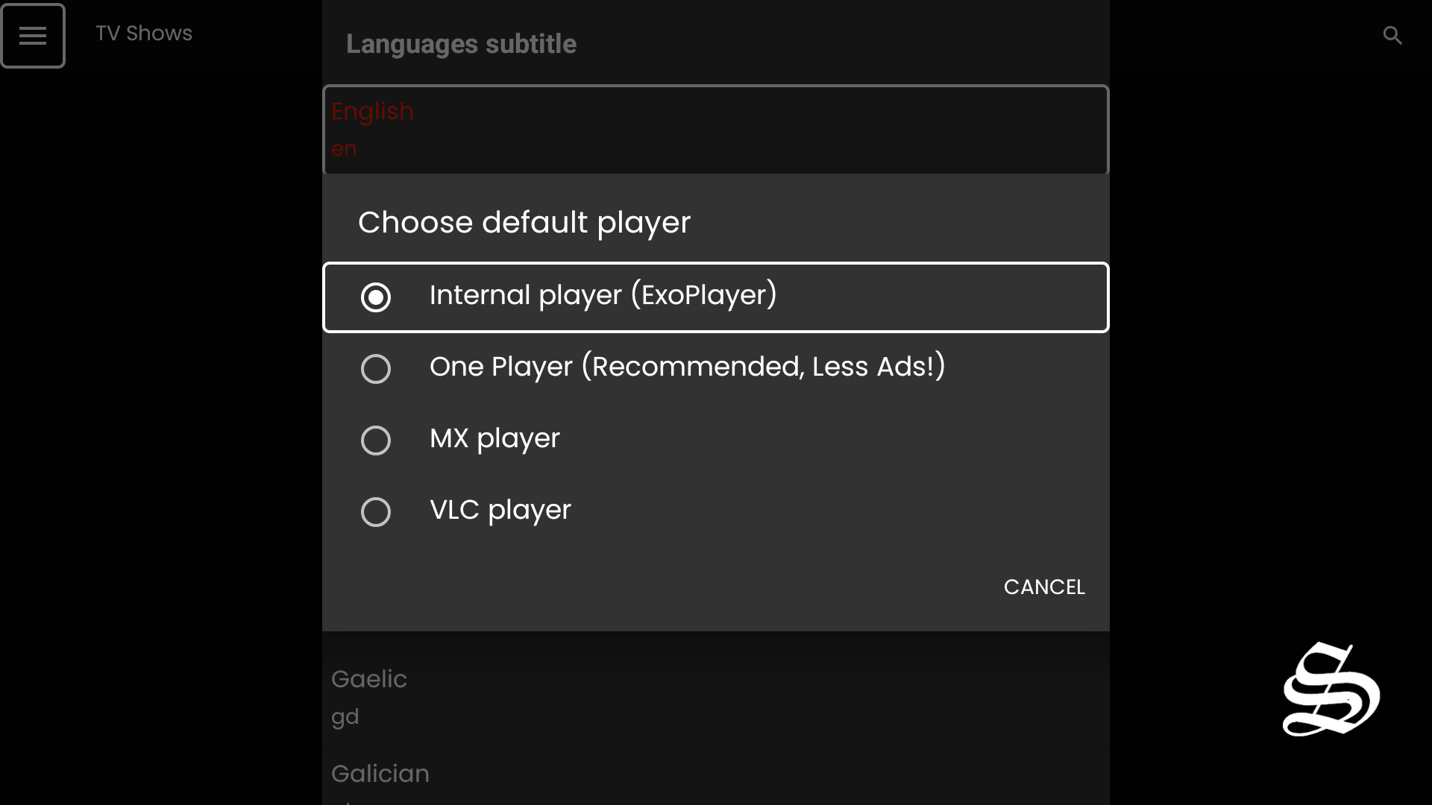This screenshot has height=805, width=1432.
Task: Click One Player (Recommended, Less Ads!) label
Action: coord(687,367)
